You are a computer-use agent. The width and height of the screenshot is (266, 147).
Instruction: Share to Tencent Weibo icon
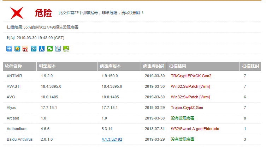(34, 49)
